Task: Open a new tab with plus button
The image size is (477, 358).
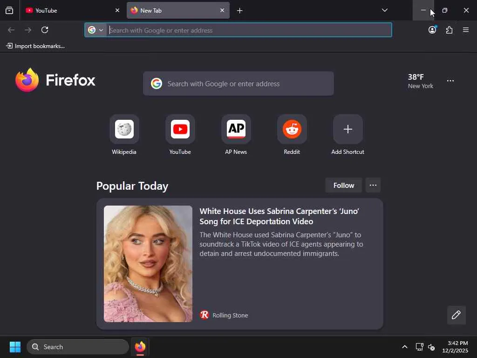Action: click(240, 11)
